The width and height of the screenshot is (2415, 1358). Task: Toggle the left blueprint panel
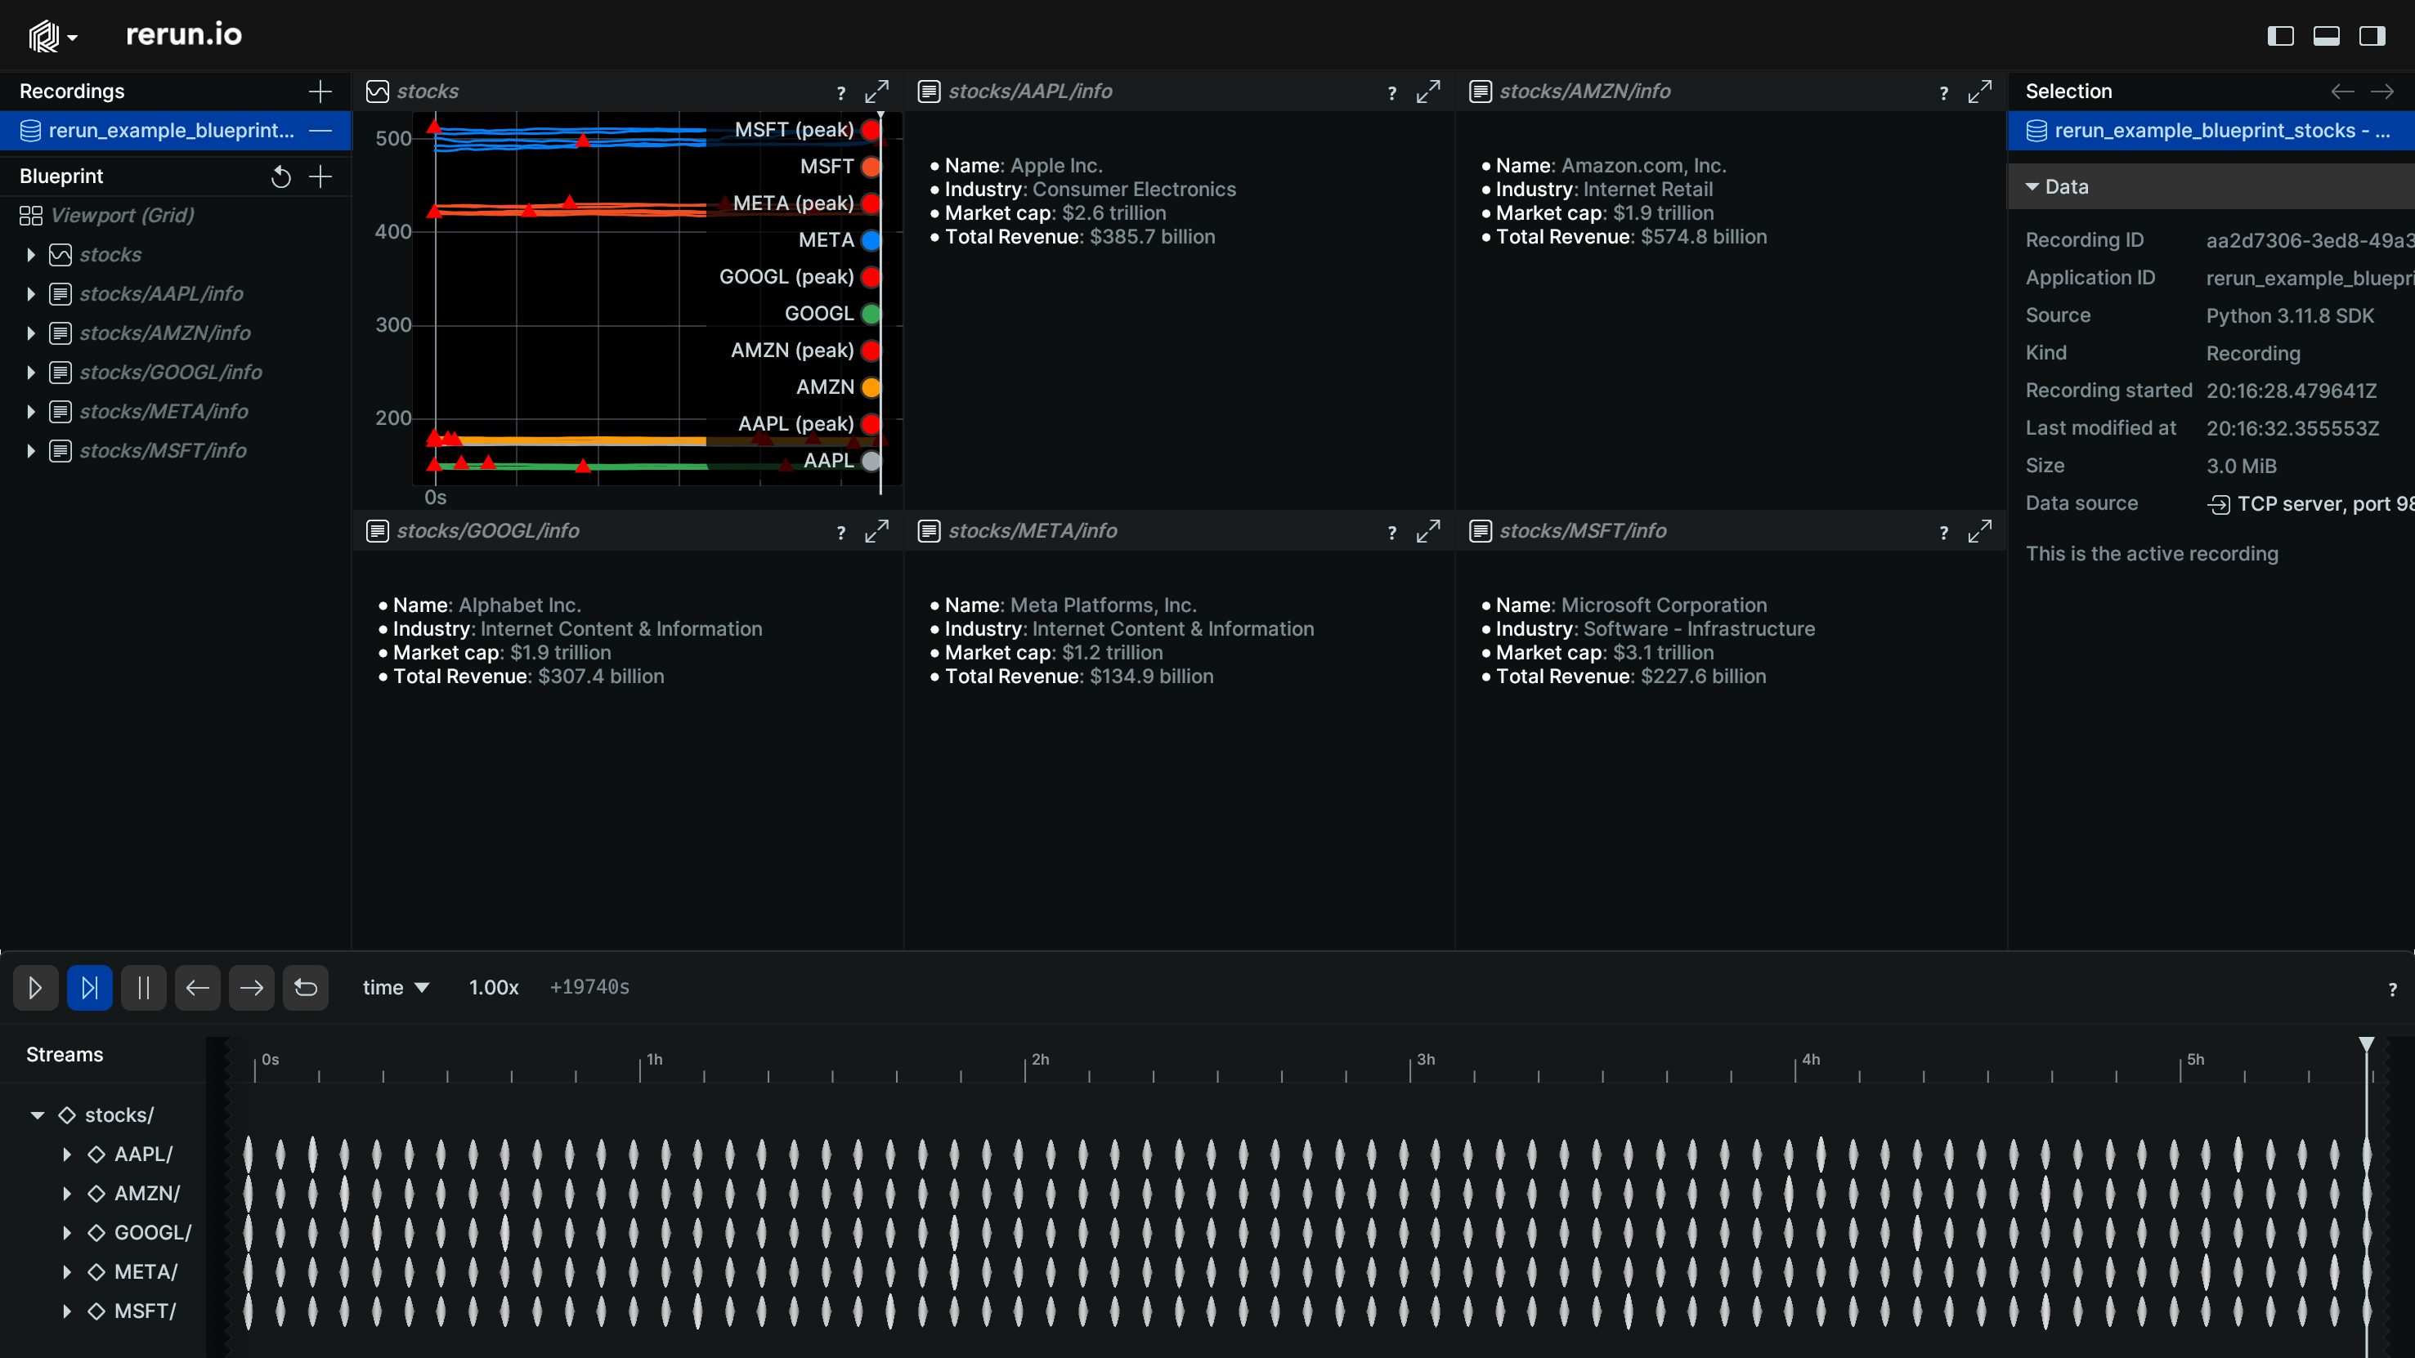(x=2280, y=36)
